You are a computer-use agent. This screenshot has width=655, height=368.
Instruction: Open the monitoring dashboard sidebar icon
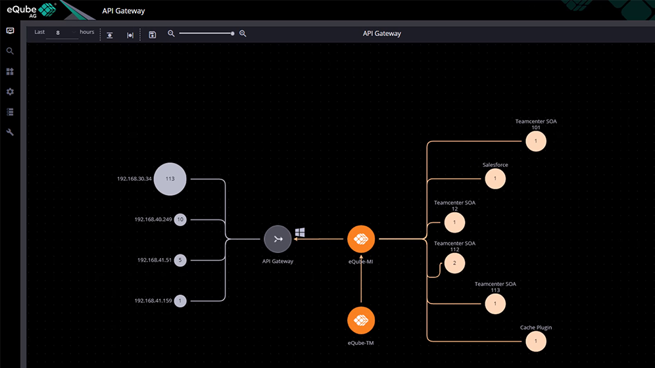click(10, 31)
